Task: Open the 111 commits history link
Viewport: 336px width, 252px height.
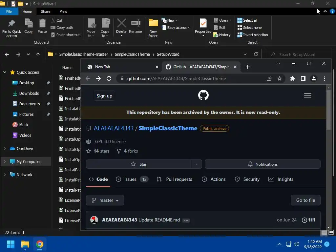Action: [x=308, y=220]
